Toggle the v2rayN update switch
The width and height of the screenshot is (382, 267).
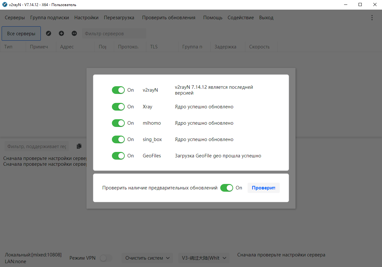[118, 90]
